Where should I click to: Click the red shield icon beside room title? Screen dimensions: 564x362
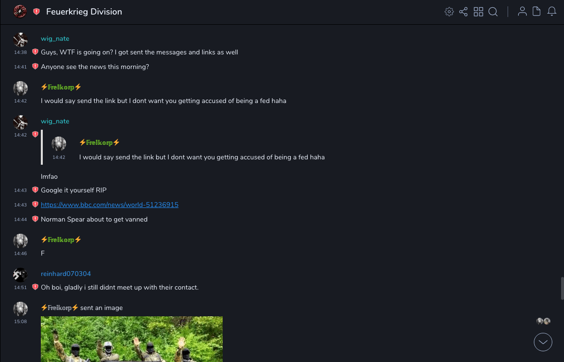click(x=36, y=12)
